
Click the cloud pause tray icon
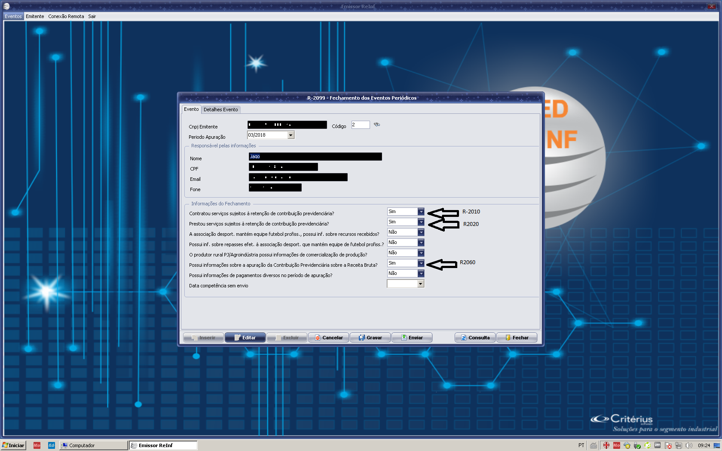(627, 445)
